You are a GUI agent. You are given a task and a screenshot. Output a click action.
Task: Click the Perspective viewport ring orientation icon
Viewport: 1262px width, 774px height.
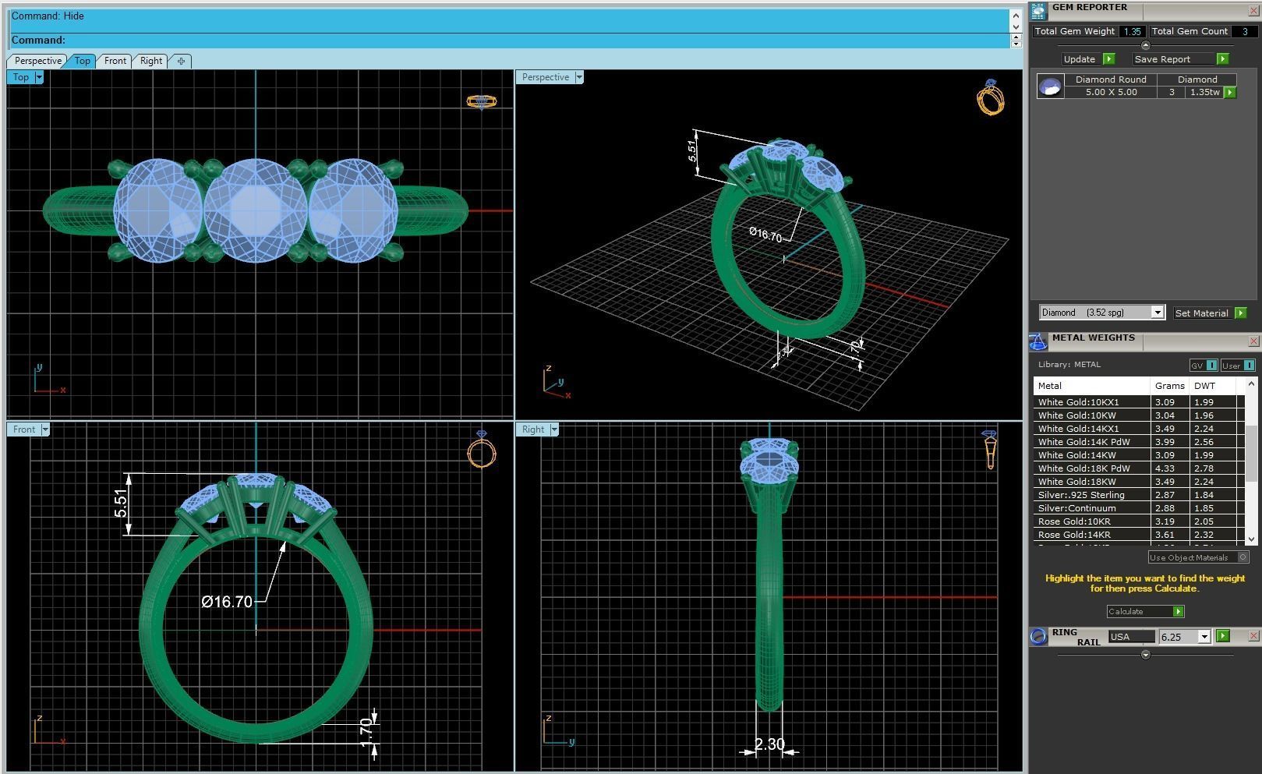(990, 97)
